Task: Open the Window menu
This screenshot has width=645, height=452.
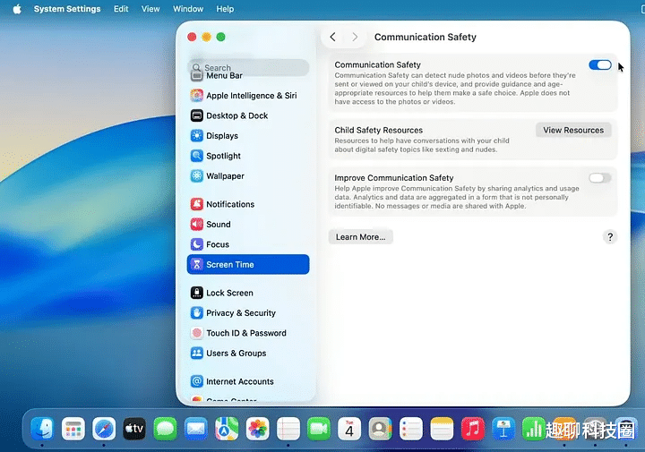Action: coord(188,9)
